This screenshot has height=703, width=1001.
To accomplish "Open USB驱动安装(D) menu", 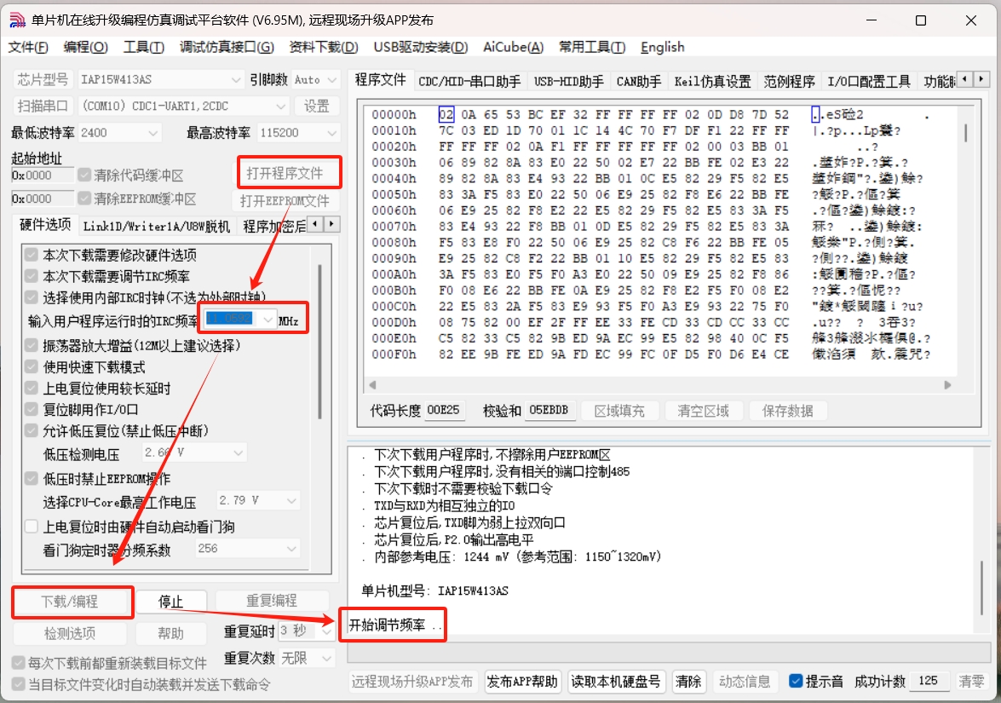I will click(421, 47).
